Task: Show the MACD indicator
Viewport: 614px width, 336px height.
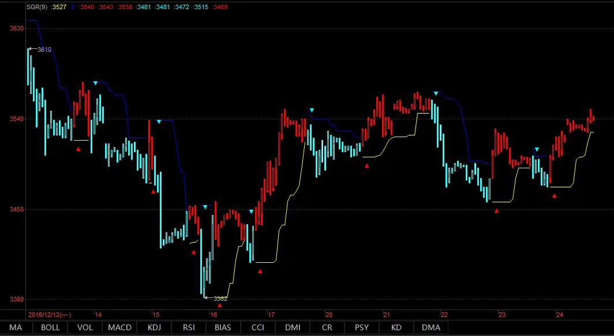Action: [119, 327]
